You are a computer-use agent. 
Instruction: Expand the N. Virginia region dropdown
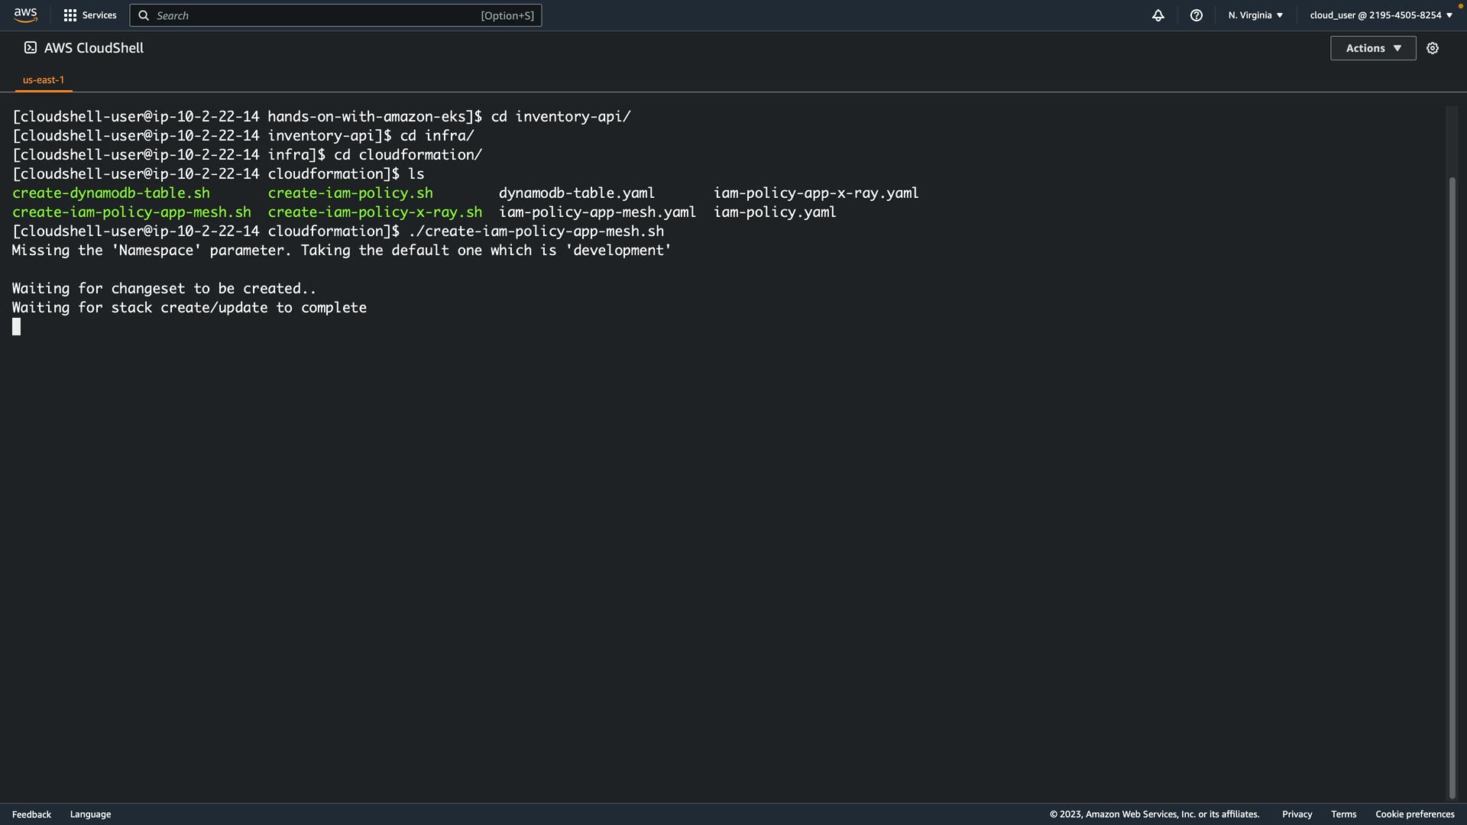pos(1255,15)
